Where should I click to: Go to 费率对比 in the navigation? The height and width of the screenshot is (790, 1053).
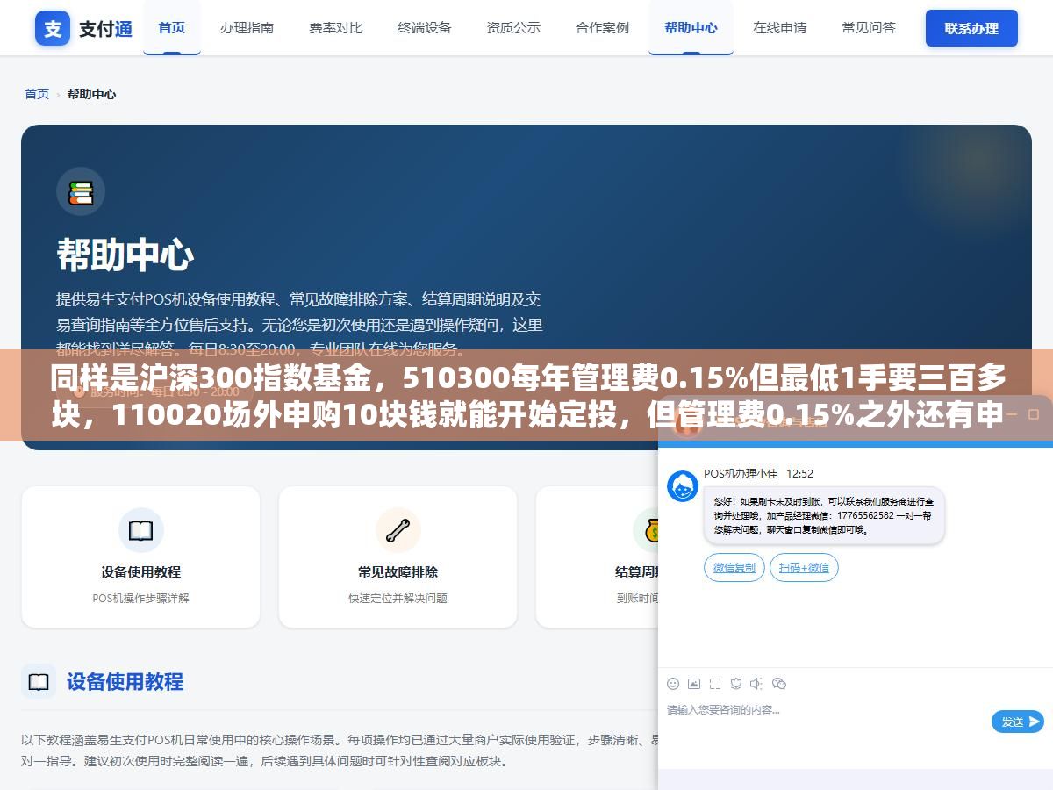tap(335, 27)
